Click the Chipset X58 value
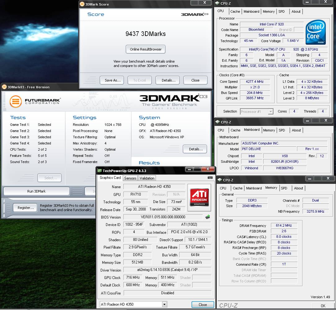 (285, 156)
